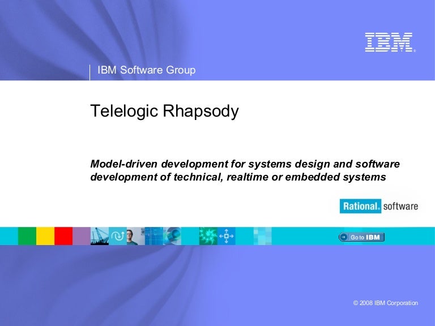Click the © 2008 IBM Corporation text
Image resolution: width=435 pixels, height=326 pixels.
(385, 303)
